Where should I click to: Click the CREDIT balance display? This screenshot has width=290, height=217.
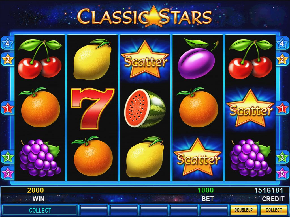tap(269, 190)
